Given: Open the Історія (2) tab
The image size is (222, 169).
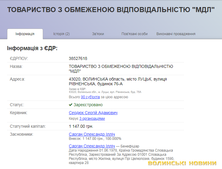Looking at the screenshot, I should tap(61, 34).
